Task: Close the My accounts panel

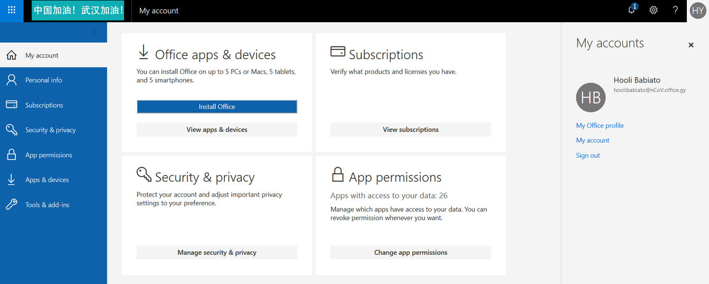Action: [691, 45]
